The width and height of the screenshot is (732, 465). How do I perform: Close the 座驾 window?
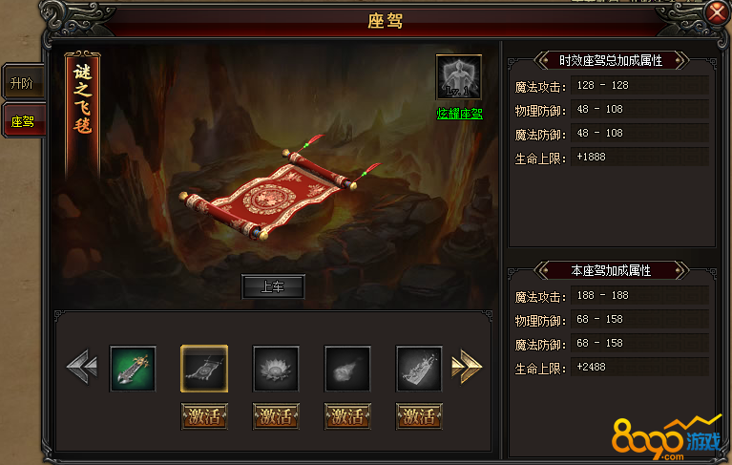(x=717, y=12)
